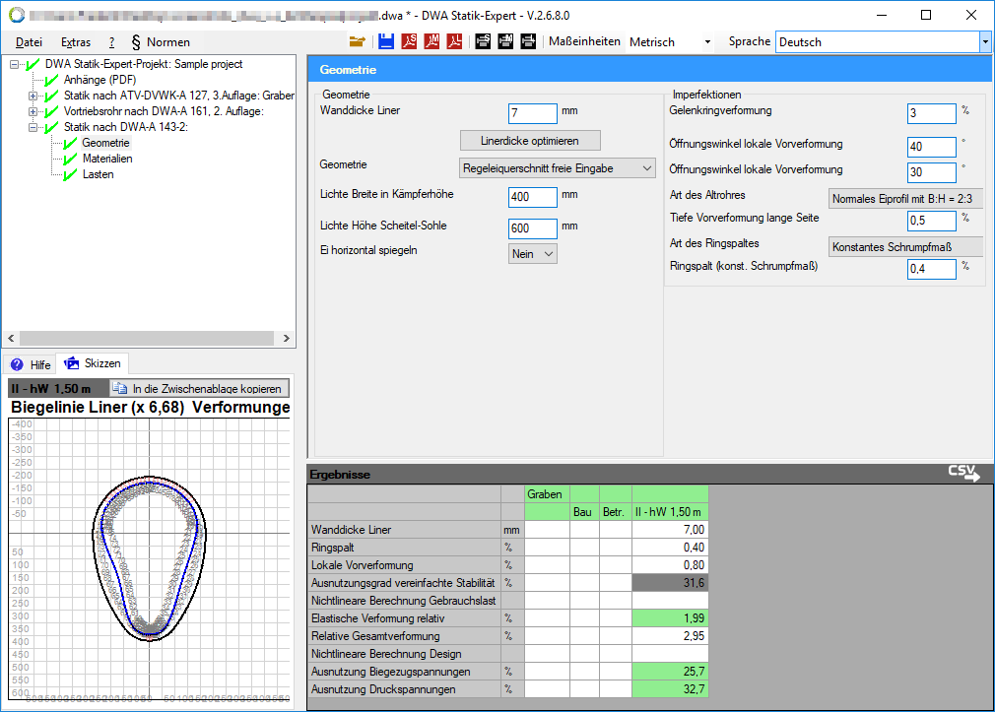Save project with blue floppy disk icon
The image size is (995, 712).
386,41
